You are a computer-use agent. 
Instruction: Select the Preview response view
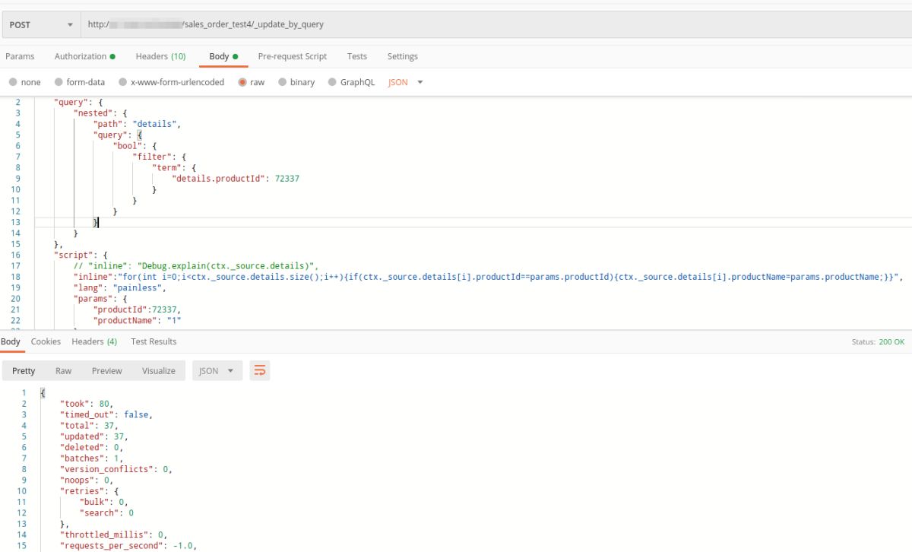click(106, 371)
